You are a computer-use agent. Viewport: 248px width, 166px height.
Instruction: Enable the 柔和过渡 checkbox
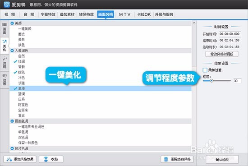(205, 70)
